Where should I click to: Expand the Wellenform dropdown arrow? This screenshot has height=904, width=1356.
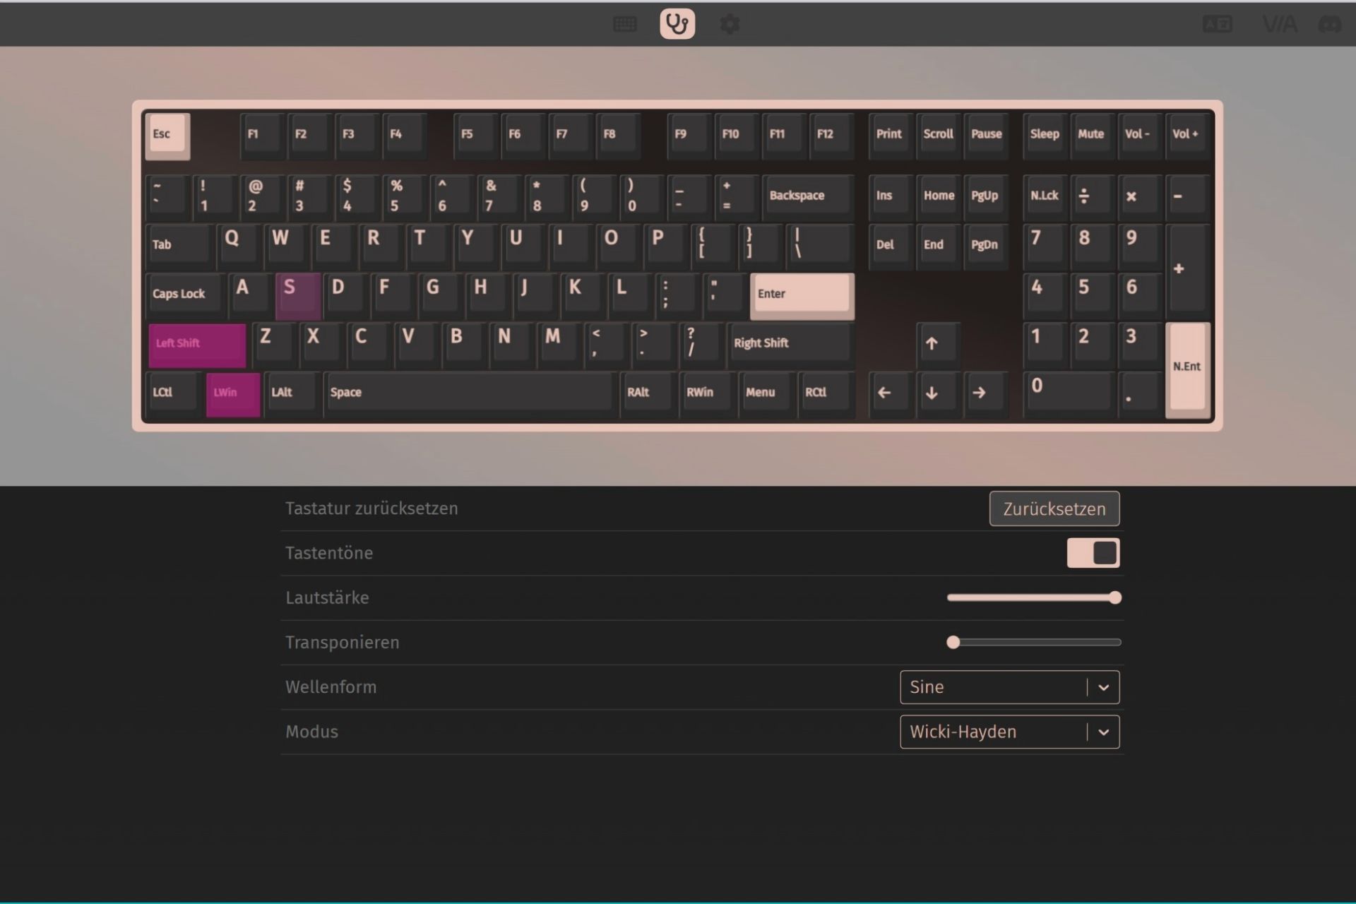(1103, 687)
